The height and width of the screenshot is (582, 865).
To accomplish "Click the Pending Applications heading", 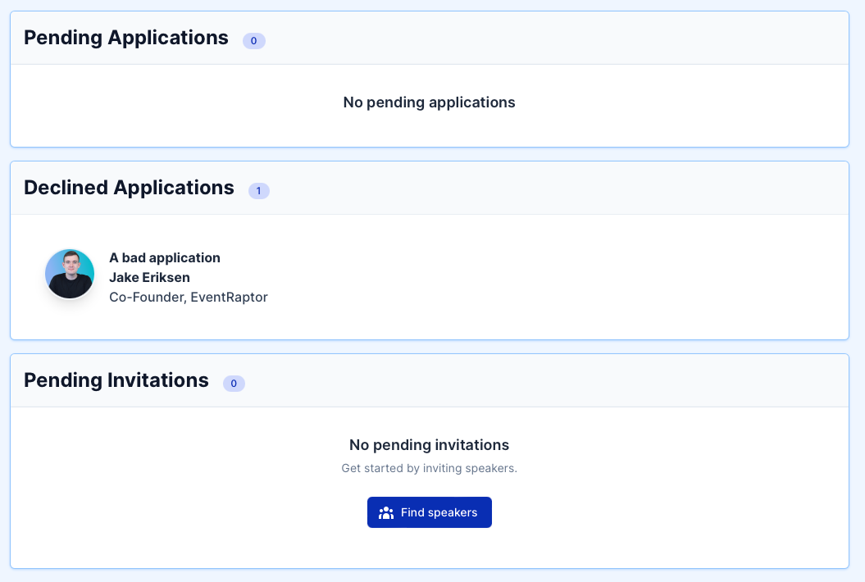I will click(x=126, y=38).
